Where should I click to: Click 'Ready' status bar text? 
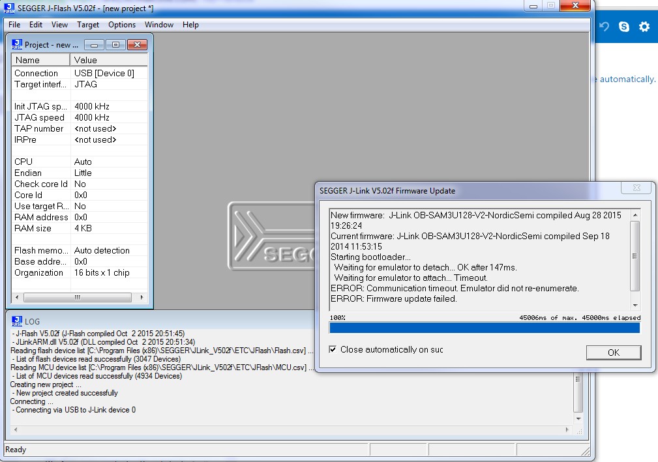(16, 450)
